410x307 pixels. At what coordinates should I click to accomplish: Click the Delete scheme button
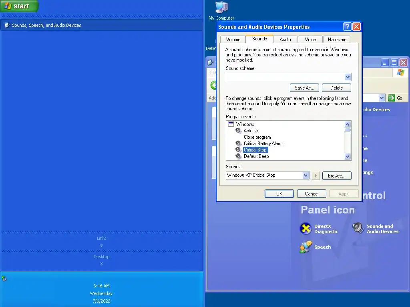tap(336, 88)
